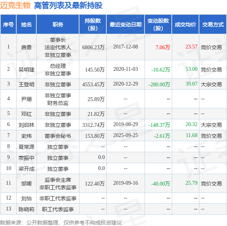Select the 成交均价 column header

[x=185, y=25]
